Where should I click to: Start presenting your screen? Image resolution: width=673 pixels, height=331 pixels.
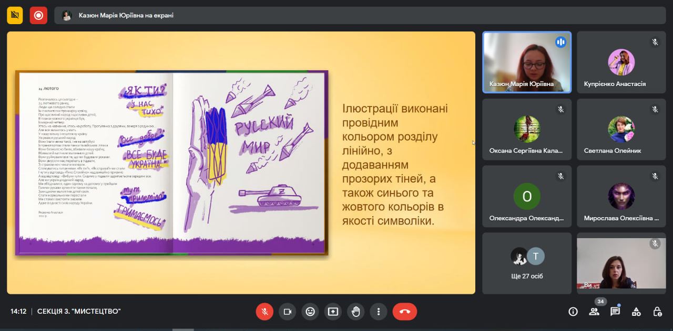point(333,312)
